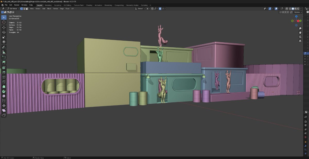309x159 pixels.
Task: Select the Extrude Region tool
Action: click(4, 63)
